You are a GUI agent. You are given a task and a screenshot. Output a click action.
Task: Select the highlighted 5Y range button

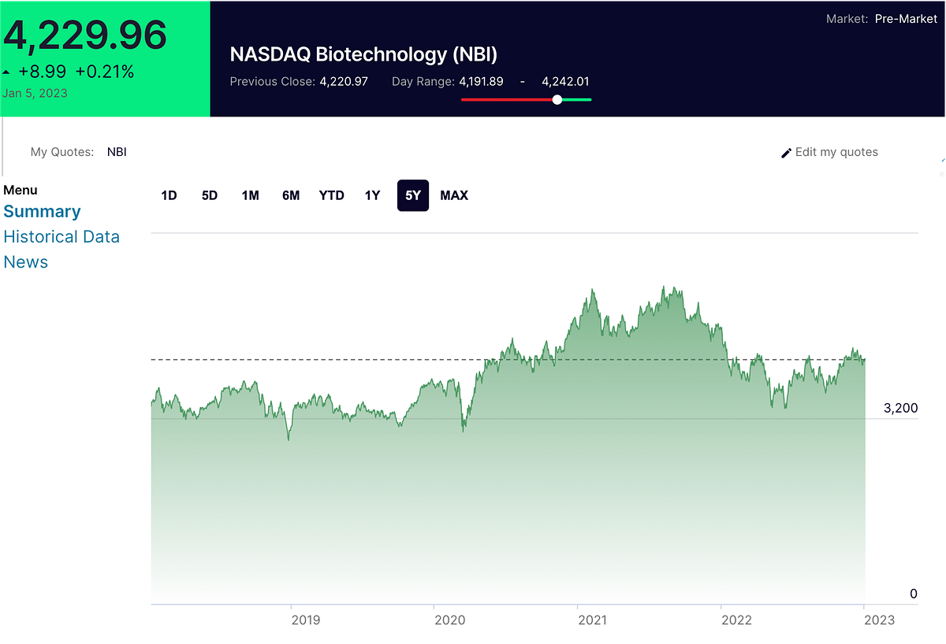(x=413, y=195)
